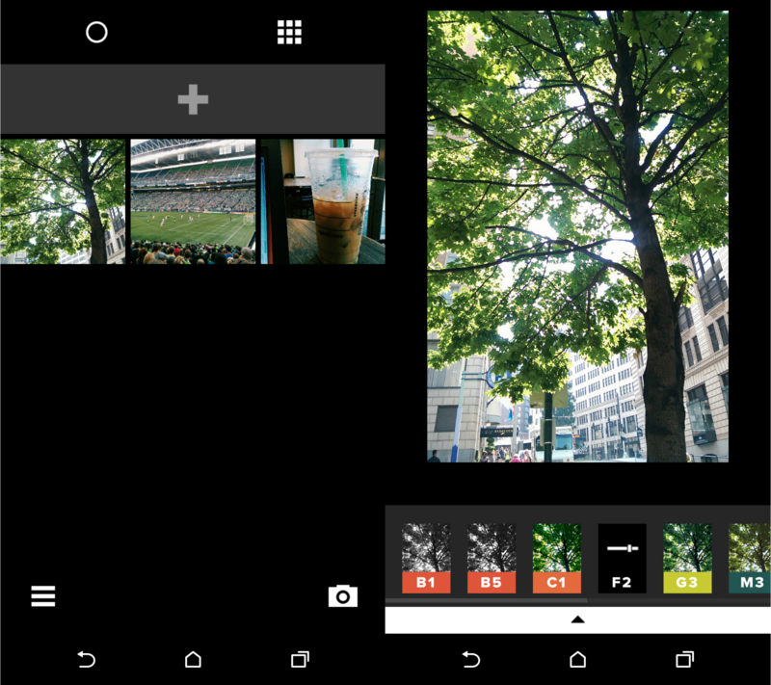Open the hamburger menu at bottom left
The height and width of the screenshot is (685, 771).
[x=42, y=596]
